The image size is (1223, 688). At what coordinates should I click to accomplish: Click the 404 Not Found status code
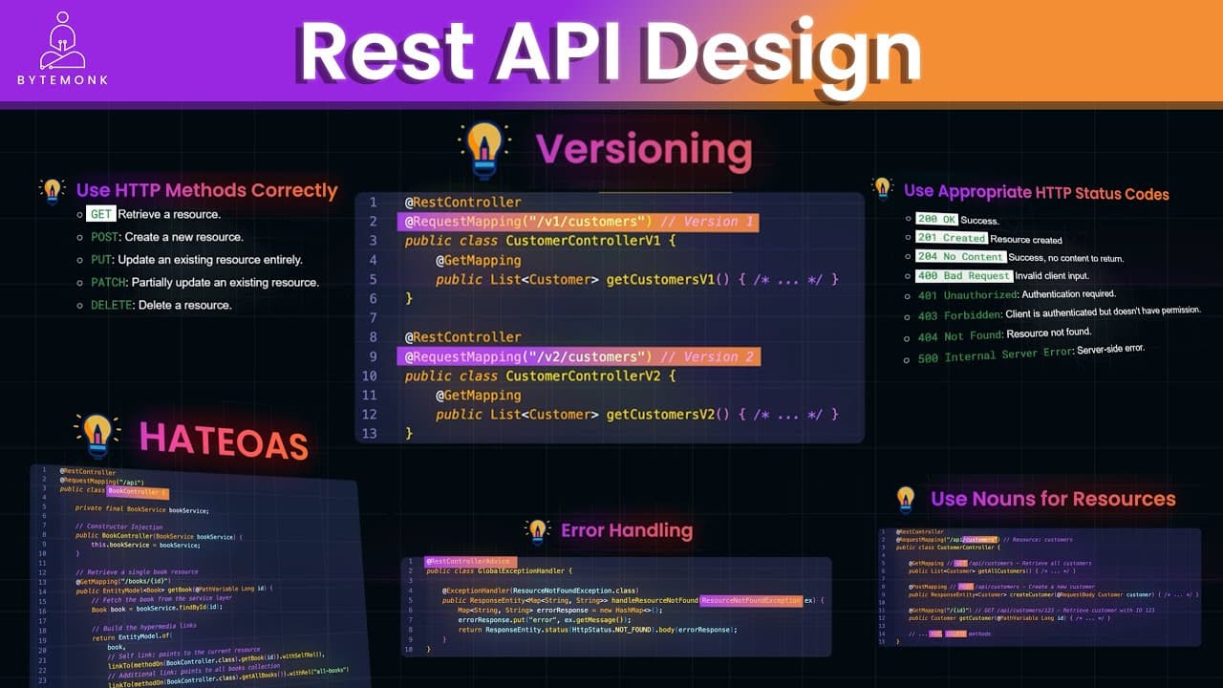pyautogui.click(x=959, y=335)
